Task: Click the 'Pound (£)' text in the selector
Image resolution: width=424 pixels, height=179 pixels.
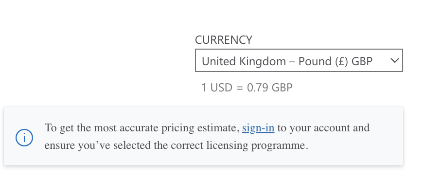Action: [323, 61]
